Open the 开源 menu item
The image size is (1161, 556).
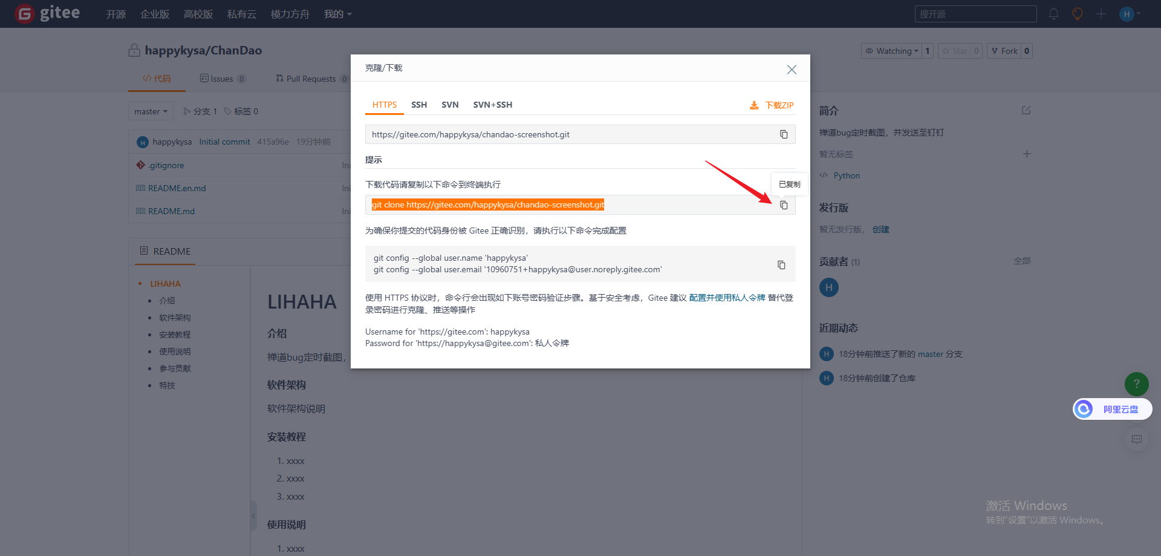point(116,14)
